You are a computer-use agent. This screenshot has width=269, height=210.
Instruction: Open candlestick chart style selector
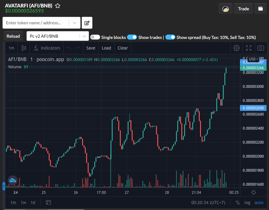pyautogui.click(x=24, y=48)
